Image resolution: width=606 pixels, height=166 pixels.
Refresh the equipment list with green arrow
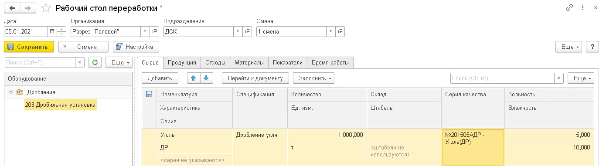click(x=95, y=63)
